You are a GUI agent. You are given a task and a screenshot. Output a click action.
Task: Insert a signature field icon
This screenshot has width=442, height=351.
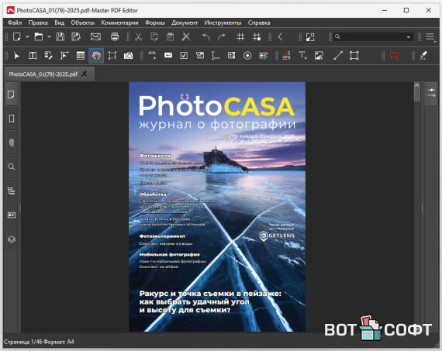tap(264, 56)
